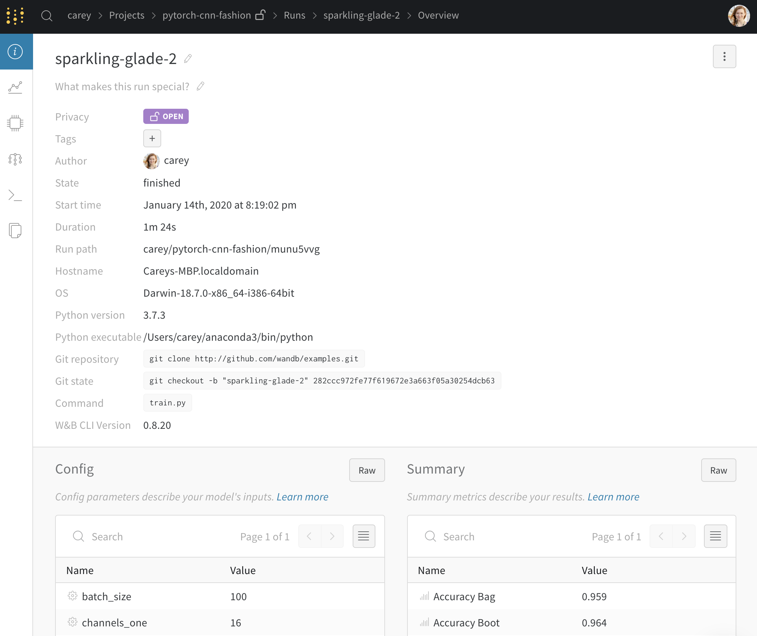Click Learn more link under Summary
757x636 pixels.
click(613, 497)
